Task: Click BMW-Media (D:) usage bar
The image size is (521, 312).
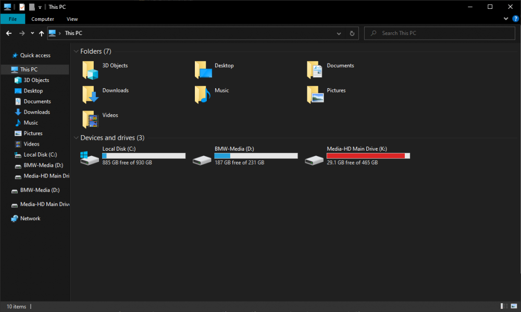Action: click(x=256, y=155)
